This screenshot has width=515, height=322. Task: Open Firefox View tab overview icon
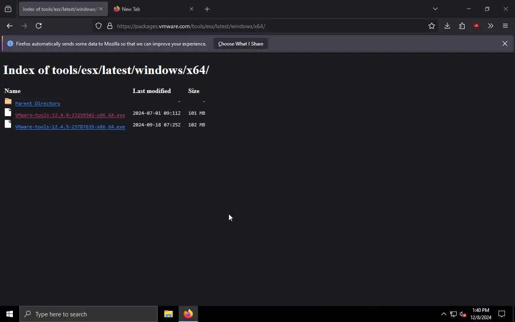(x=8, y=9)
